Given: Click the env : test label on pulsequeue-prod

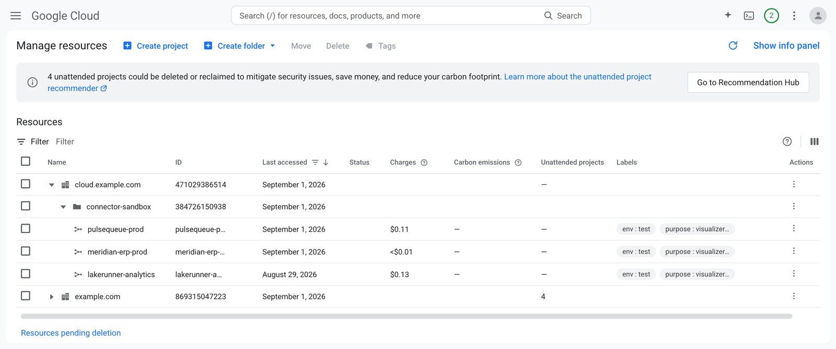Looking at the screenshot, I should pos(636,229).
